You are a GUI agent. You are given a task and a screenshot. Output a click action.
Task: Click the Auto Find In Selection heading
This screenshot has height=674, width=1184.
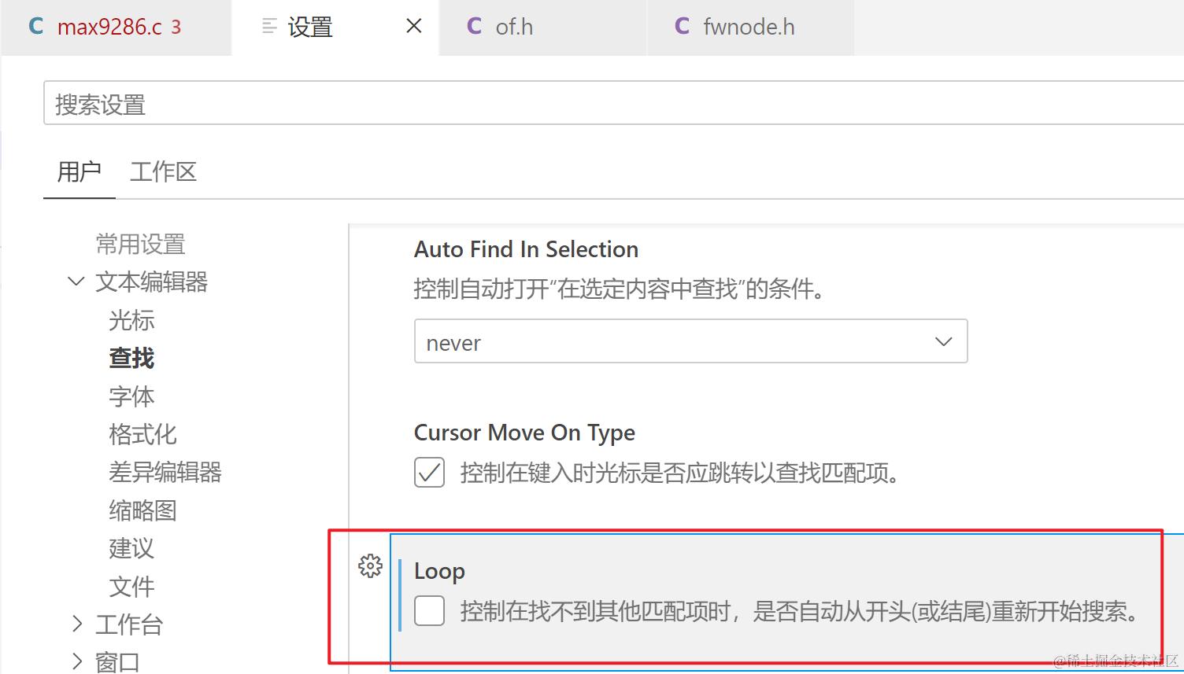click(x=526, y=249)
